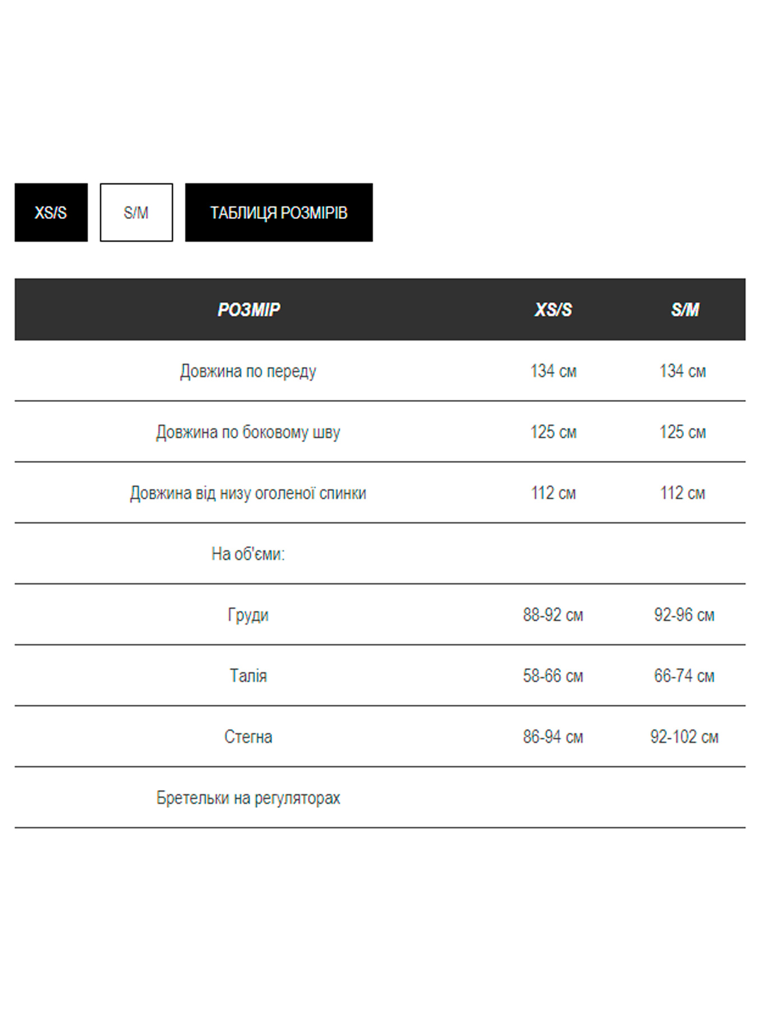Image resolution: width=757 pixels, height=1010 pixels.
Task: Click the 58-66 см waist value
Action: click(x=553, y=676)
